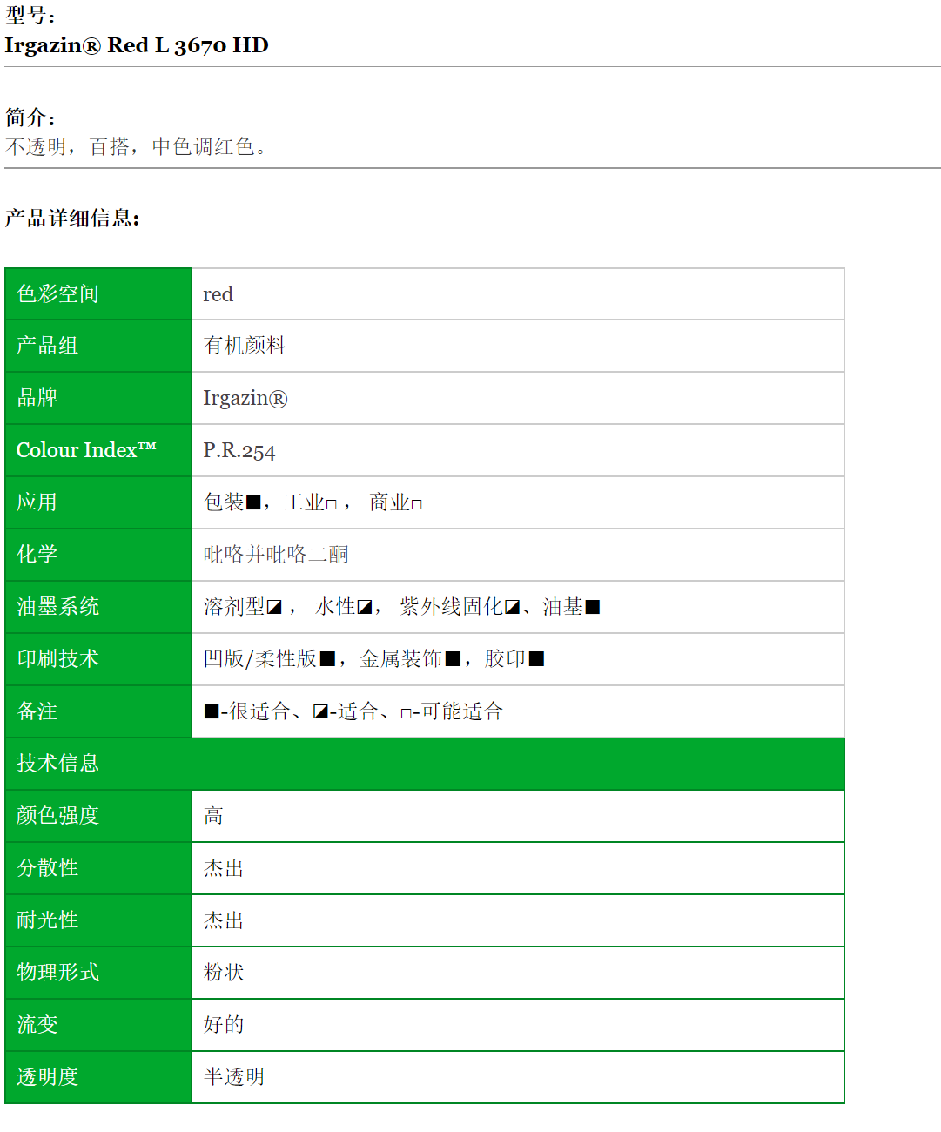Image resolution: width=941 pixels, height=1132 pixels.
Task: Select the green 技术信息 section header
Action: coord(56,764)
